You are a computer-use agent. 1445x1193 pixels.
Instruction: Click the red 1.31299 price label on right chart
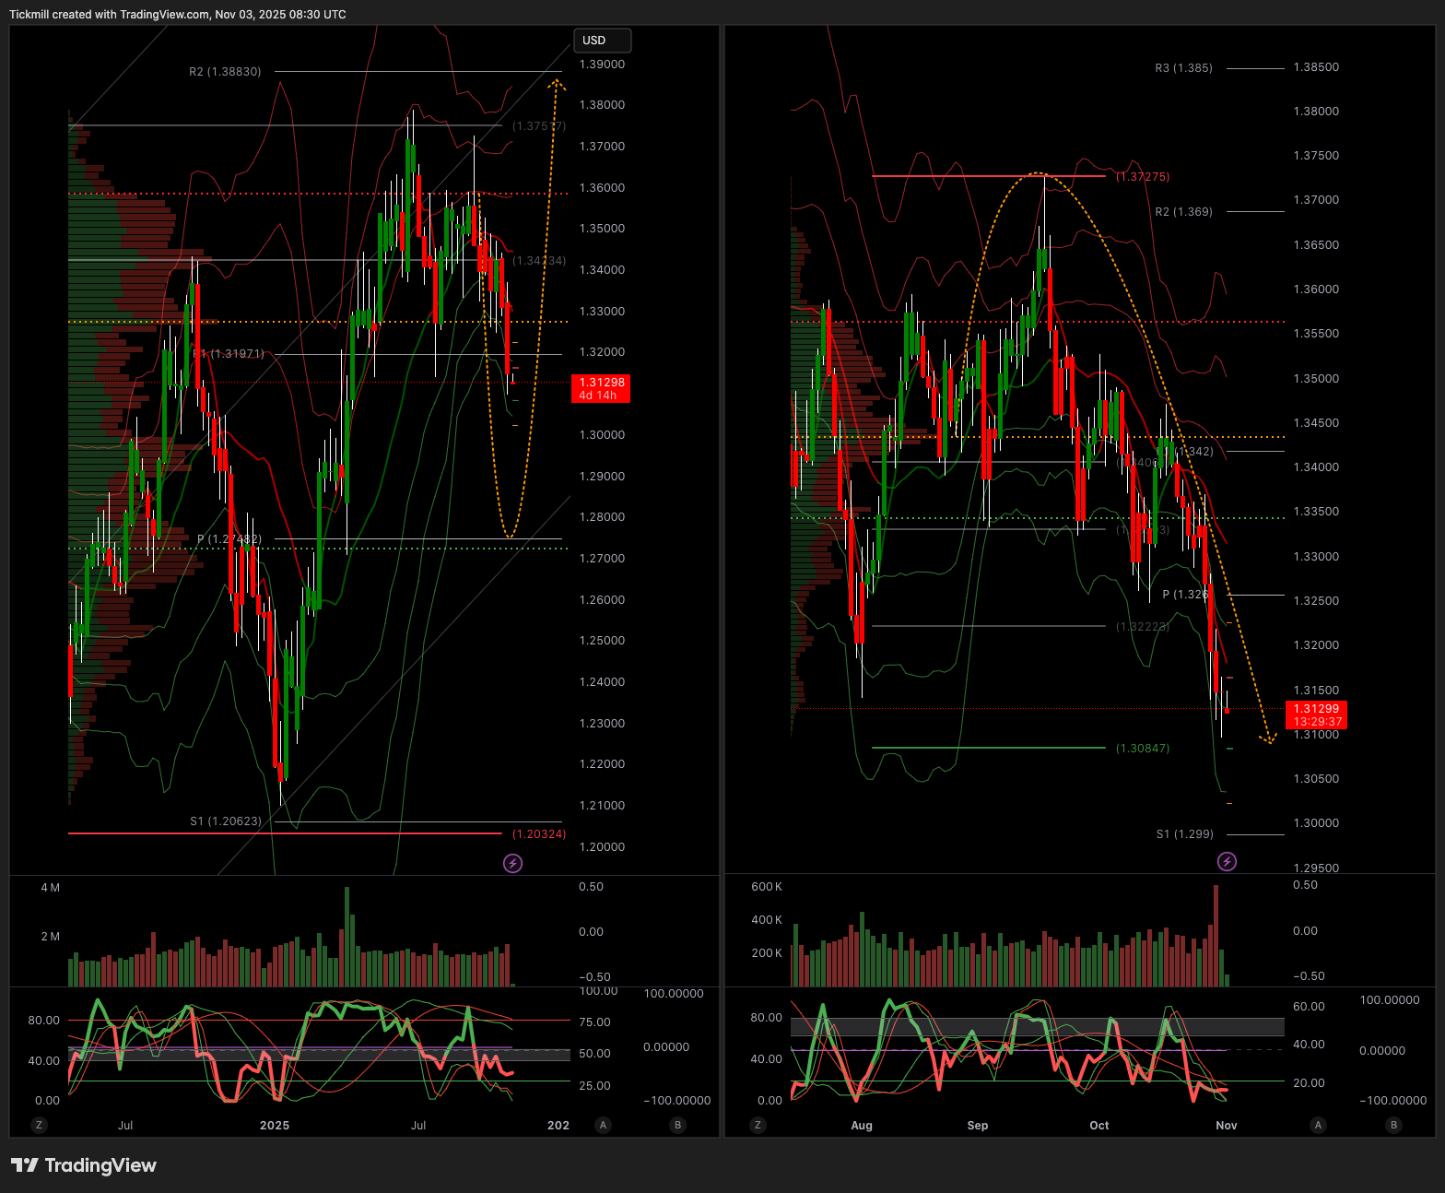point(1316,715)
